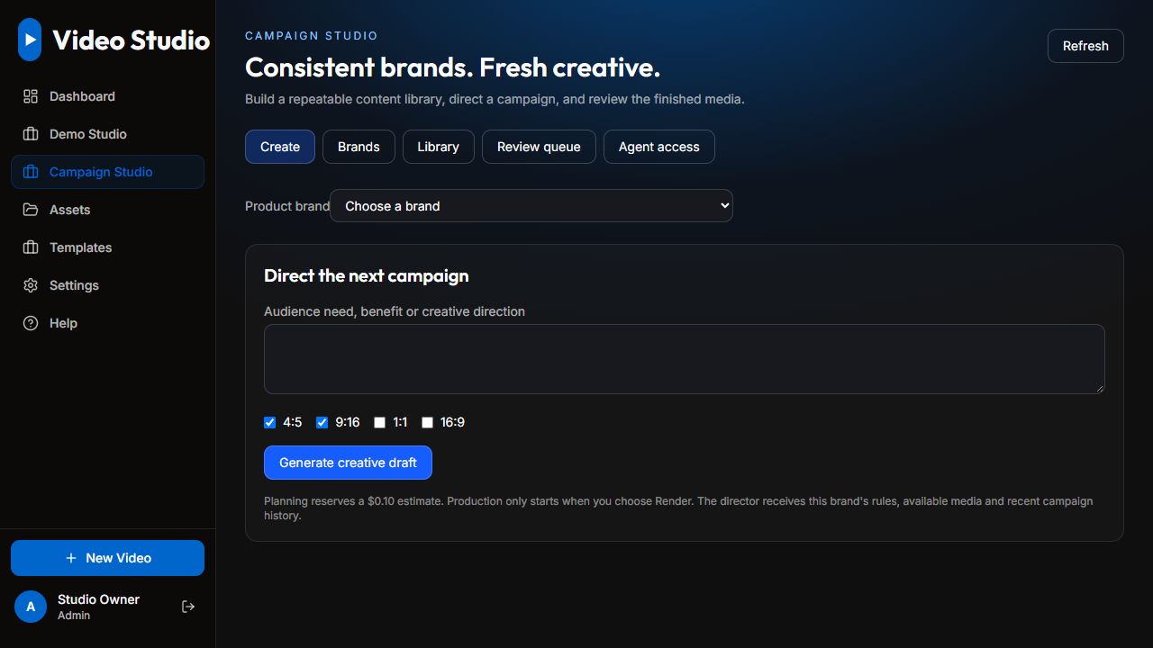Screen dimensions: 1153x648
Task: Click the Video Studio play logo icon
Action: 30,40
